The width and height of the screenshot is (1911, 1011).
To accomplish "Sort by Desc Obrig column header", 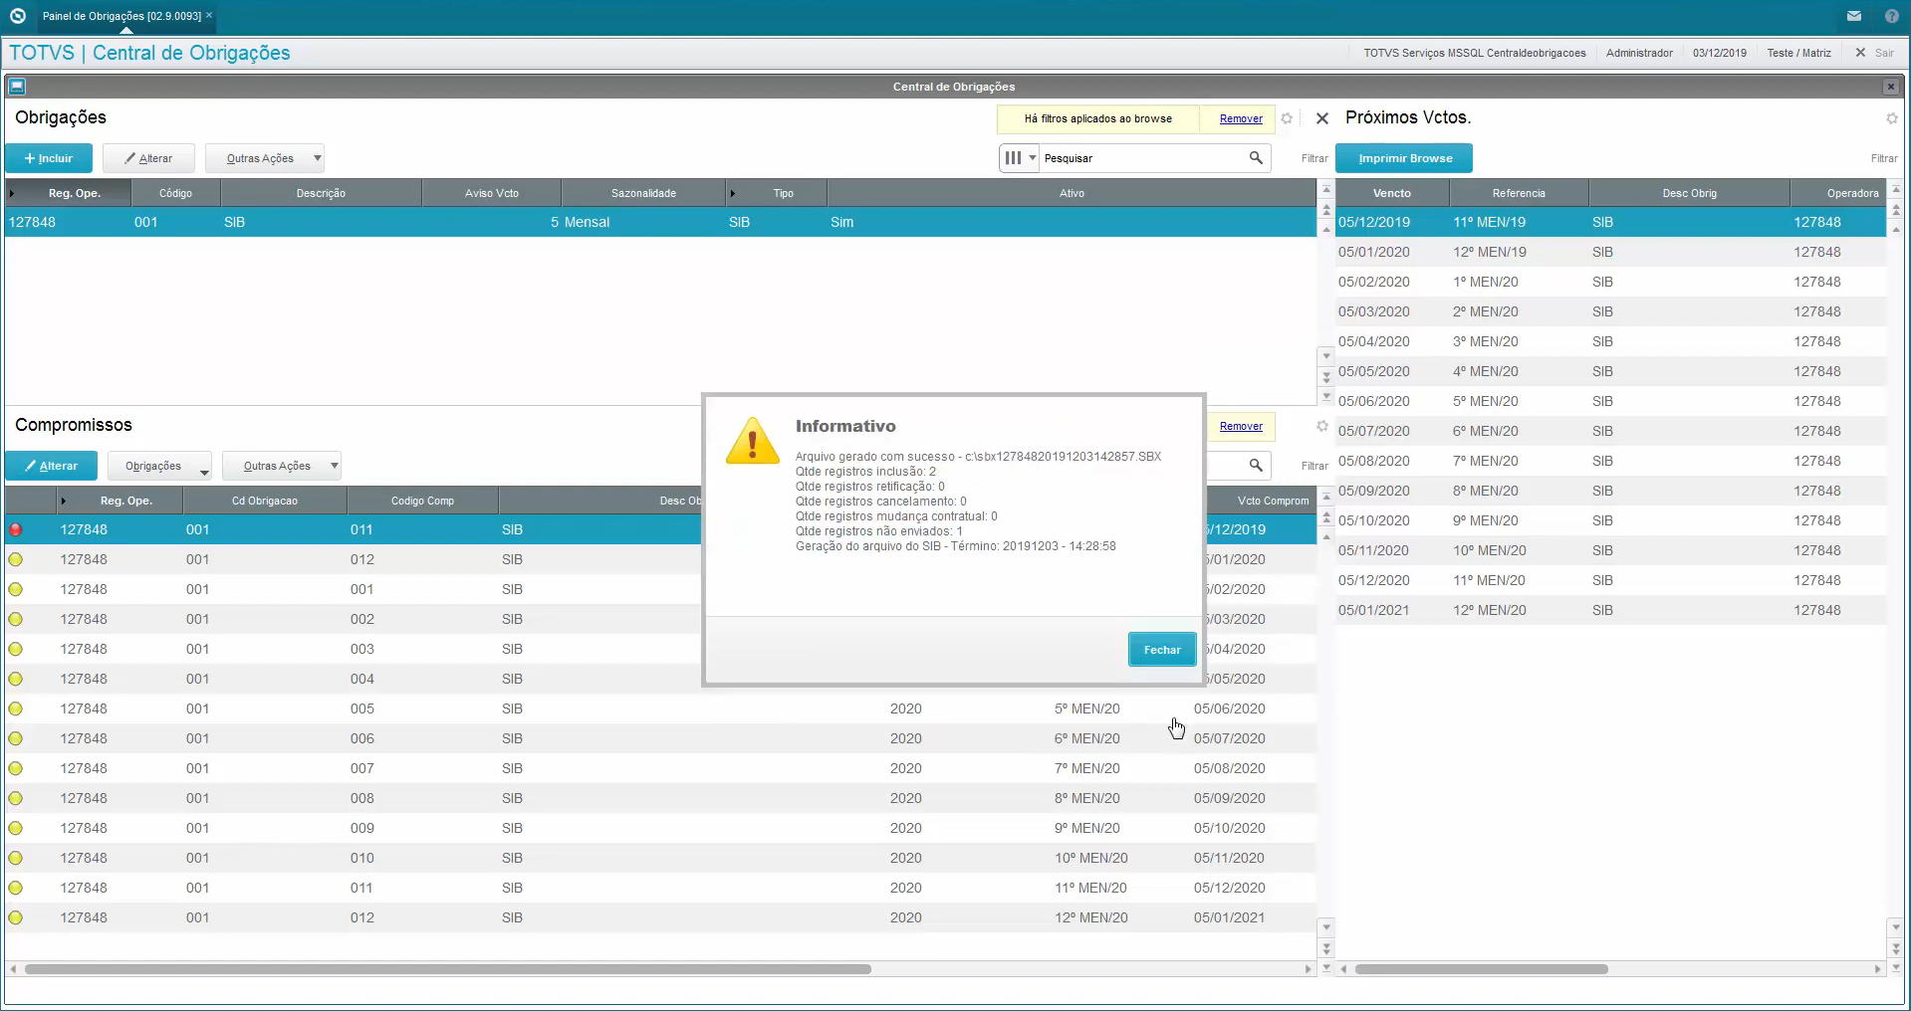I will (1689, 193).
